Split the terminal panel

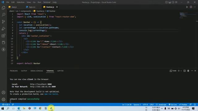click(x=184, y=71)
